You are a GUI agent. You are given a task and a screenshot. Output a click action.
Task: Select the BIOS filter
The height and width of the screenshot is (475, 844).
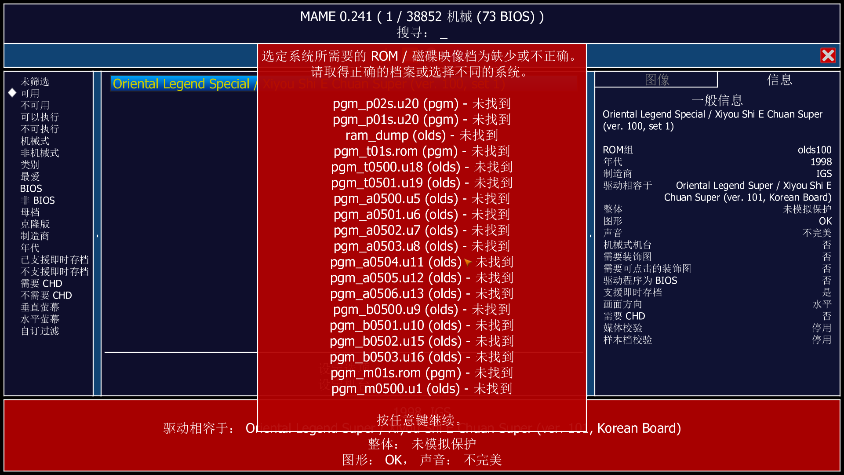31,188
